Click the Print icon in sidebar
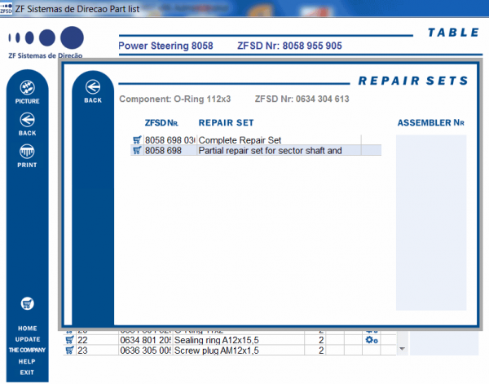Viewport: 489px width, 384px height. click(27, 152)
